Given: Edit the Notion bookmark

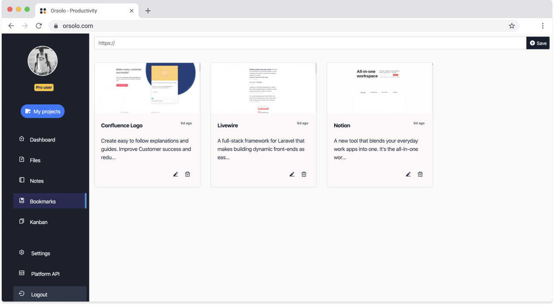Looking at the screenshot, I should (x=408, y=174).
